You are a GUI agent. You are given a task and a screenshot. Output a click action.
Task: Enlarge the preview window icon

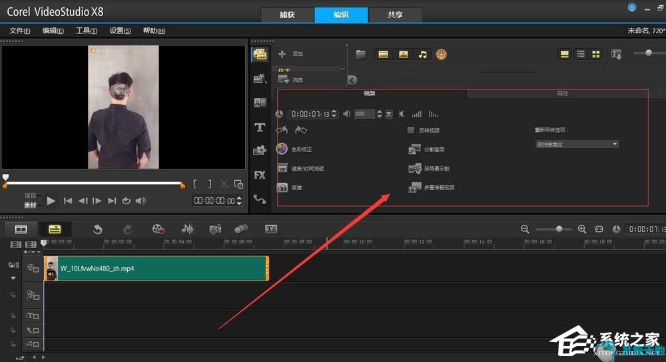[x=238, y=184]
